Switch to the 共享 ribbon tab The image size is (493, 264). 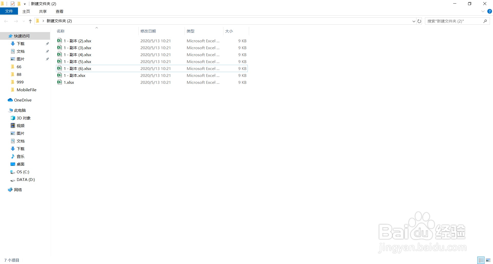click(x=43, y=11)
